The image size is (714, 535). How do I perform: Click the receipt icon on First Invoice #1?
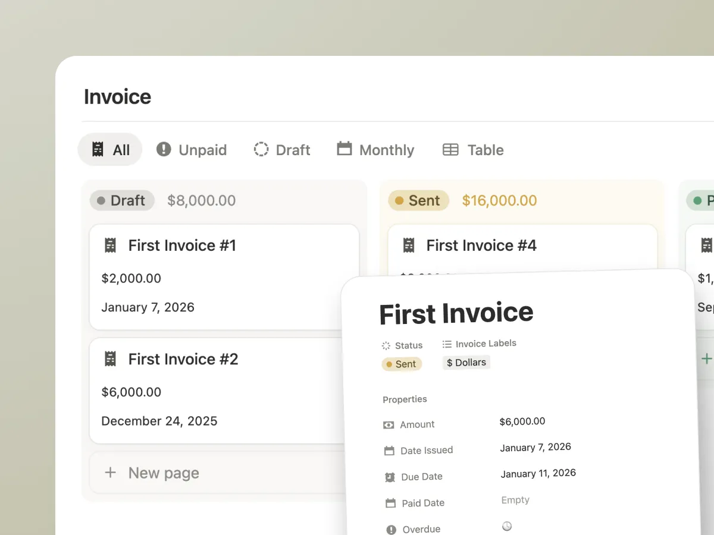110,246
